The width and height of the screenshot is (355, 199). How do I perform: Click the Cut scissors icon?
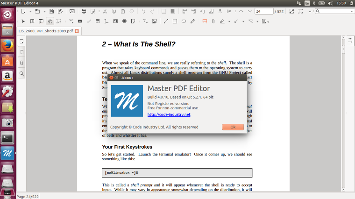pos(105,11)
